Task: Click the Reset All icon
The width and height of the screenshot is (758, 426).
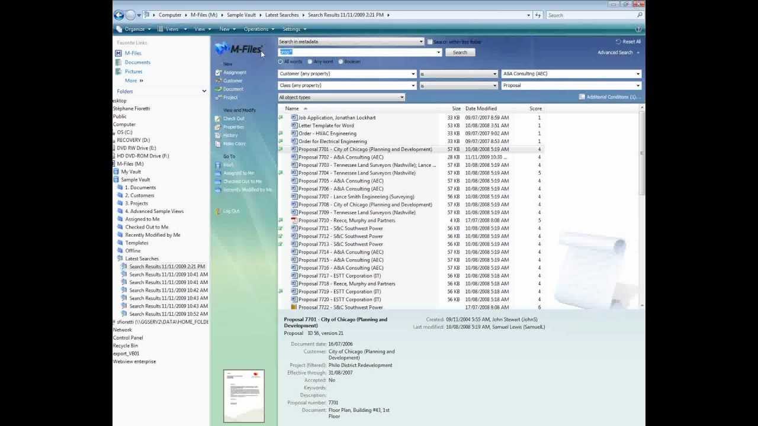Action: (618, 41)
